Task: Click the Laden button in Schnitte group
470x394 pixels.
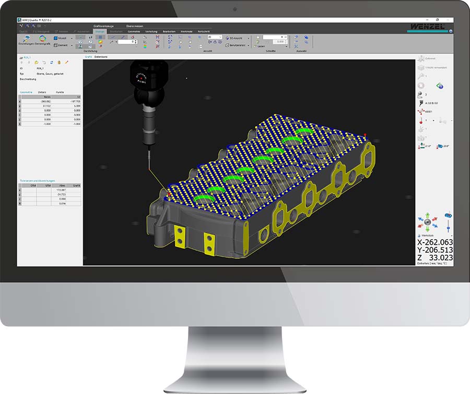Action: 260,46
